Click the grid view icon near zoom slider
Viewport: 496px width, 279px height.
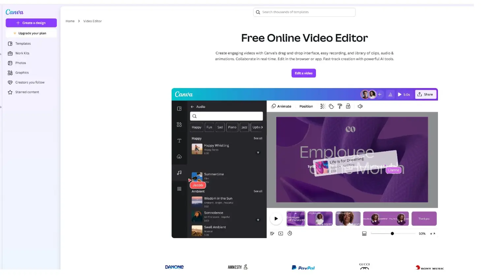point(364,233)
